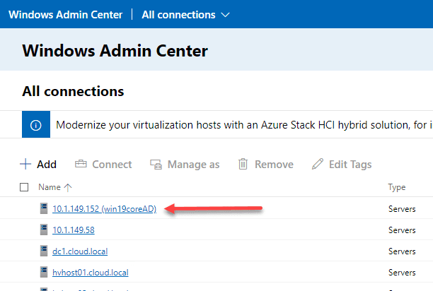
Task: Click server icon beside 10.1.149.58
Action: pyautogui.click(x=44, y=230)
